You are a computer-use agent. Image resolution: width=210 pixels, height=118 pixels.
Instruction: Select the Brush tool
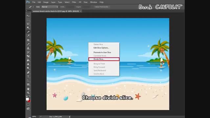(x=28, y=44)
